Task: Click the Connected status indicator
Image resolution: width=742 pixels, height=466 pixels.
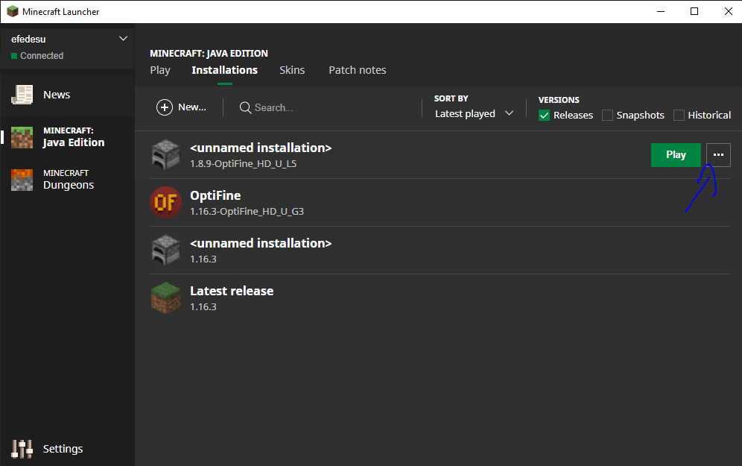Action: tap(37, 56)
